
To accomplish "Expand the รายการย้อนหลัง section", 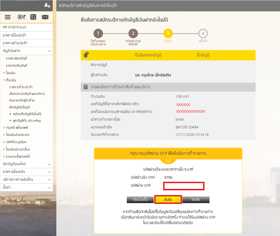I will coord(26,172).
